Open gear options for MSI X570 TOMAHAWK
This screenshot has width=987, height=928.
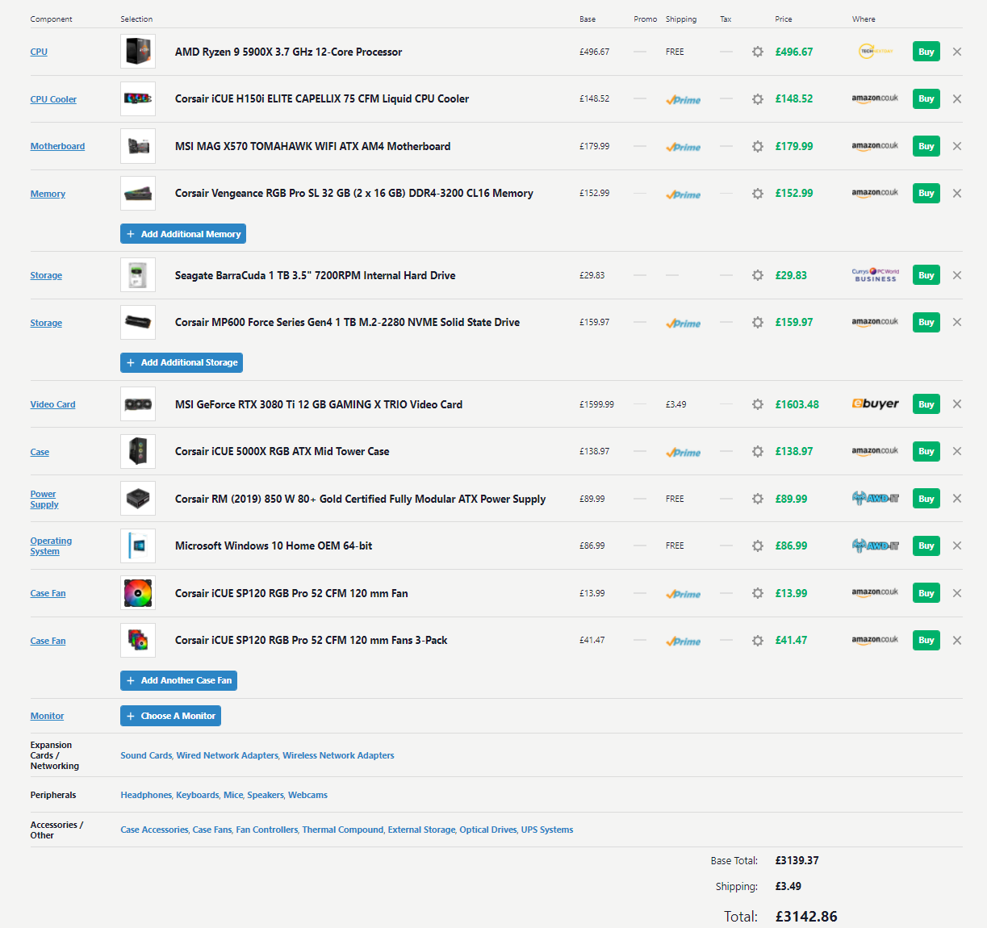click(x=757, y=146)
